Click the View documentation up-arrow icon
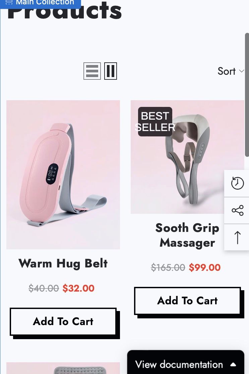The image size is (249, 374). coord(233,365)
